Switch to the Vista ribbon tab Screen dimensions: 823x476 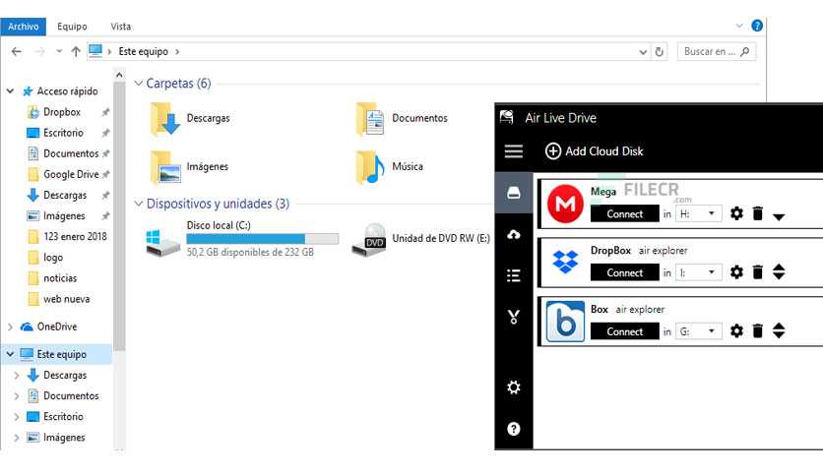120,27
